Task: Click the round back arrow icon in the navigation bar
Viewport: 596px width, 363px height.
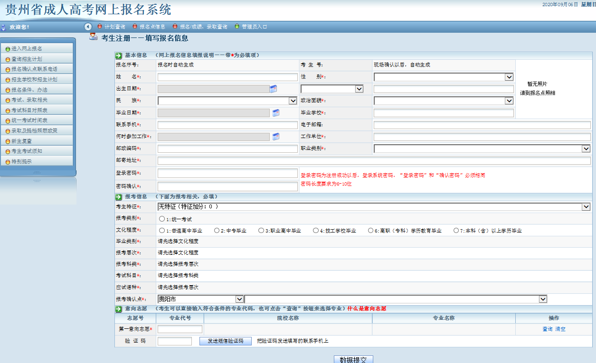Action: coord(88,27)
